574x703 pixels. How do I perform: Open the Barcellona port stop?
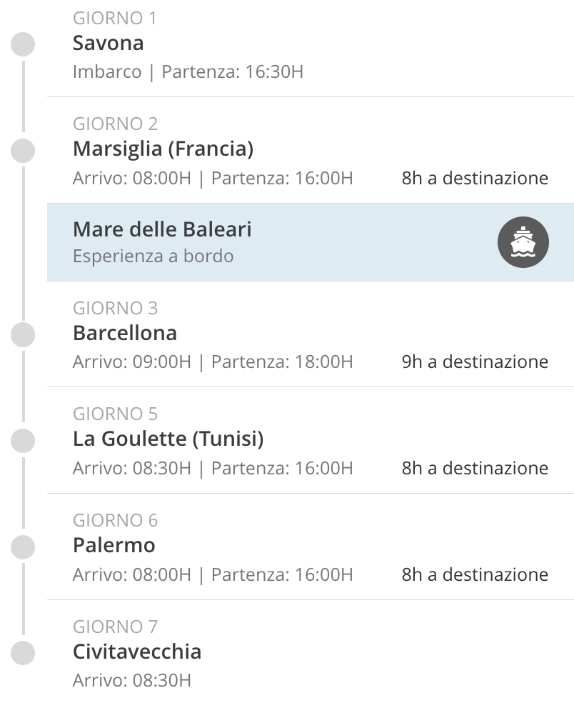coord(125,334)
